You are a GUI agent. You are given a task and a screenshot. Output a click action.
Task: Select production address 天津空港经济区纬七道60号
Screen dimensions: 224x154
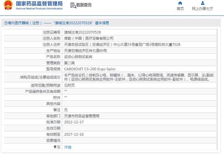point(85,51)
